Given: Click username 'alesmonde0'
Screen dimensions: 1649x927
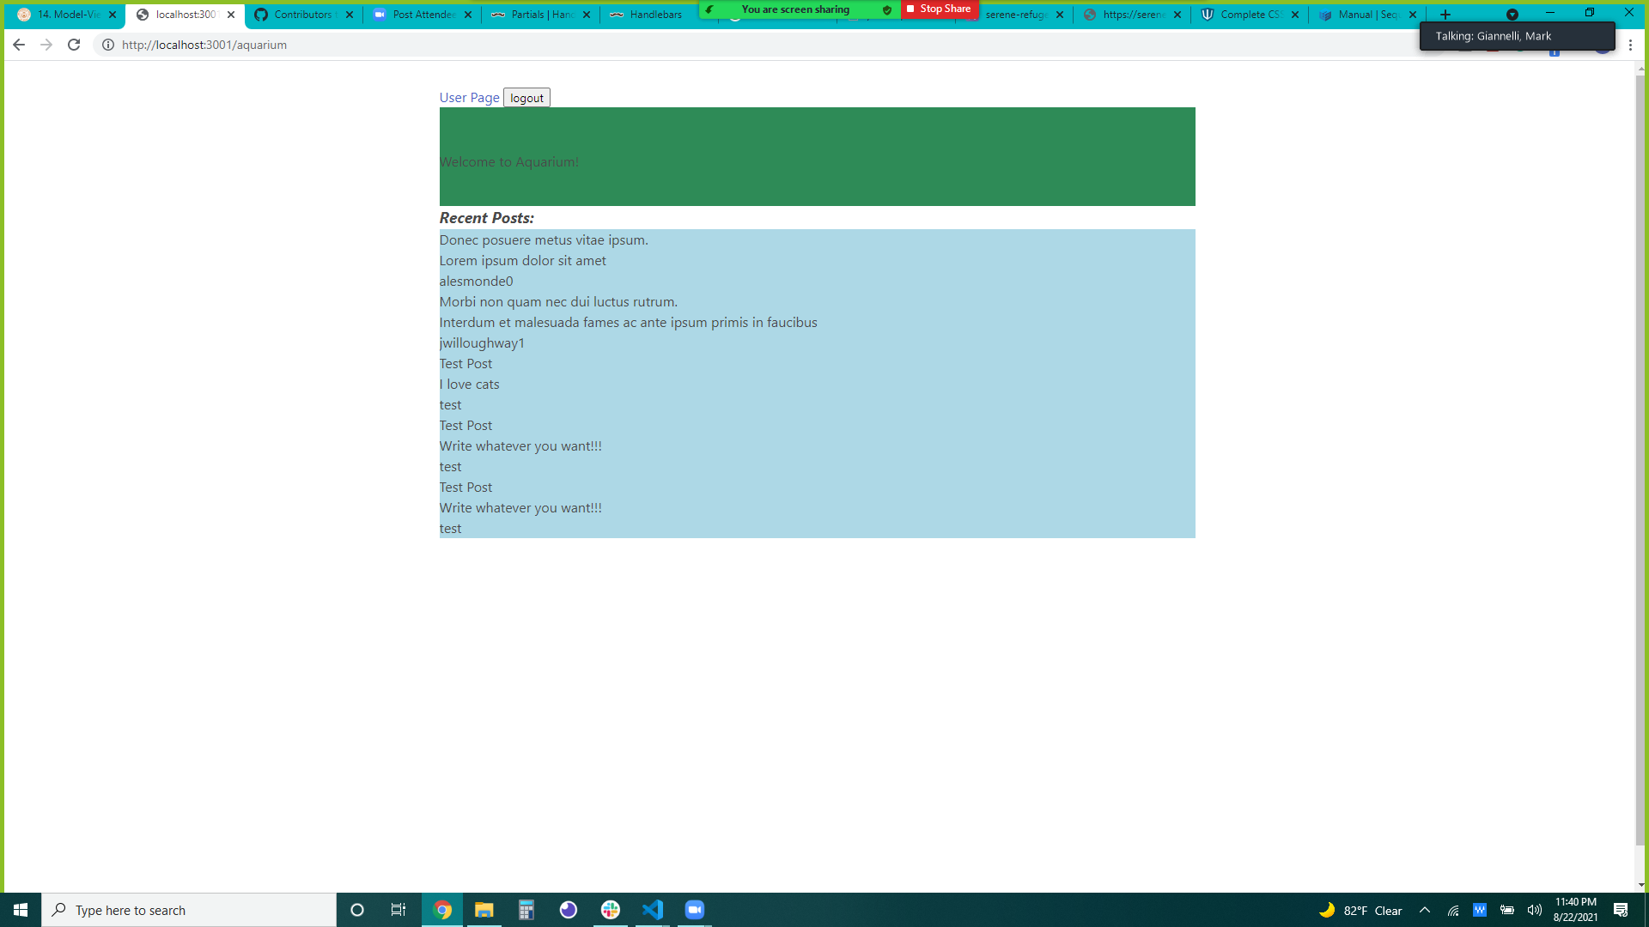Looking at the screenshot, I should 476,282.
